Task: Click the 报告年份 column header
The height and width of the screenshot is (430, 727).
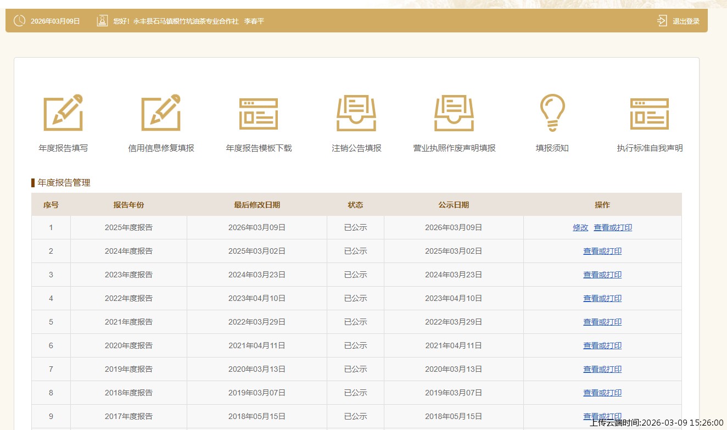Action: point(128,205)
